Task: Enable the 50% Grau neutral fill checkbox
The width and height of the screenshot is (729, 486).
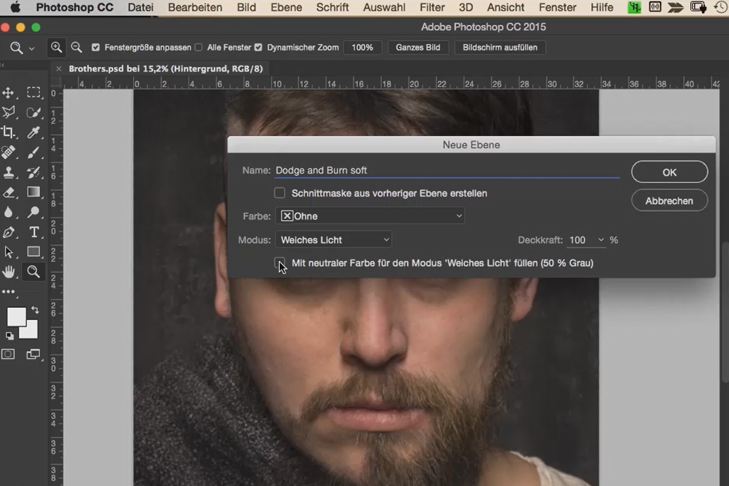Action: tap(280, 263)
